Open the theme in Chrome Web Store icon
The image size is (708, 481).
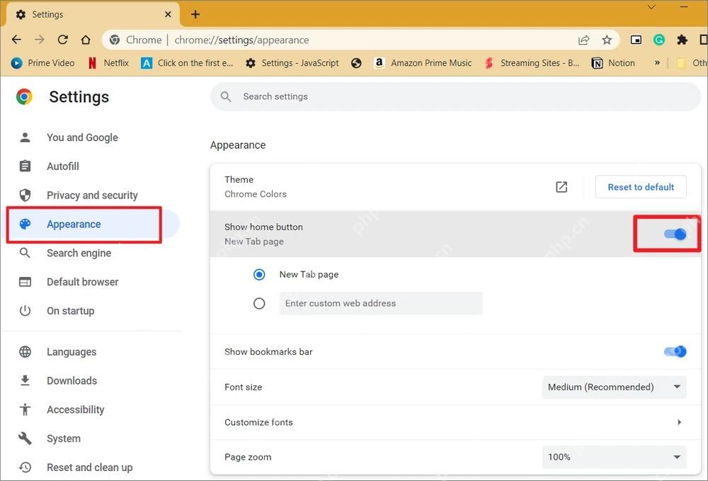(561, 187)
